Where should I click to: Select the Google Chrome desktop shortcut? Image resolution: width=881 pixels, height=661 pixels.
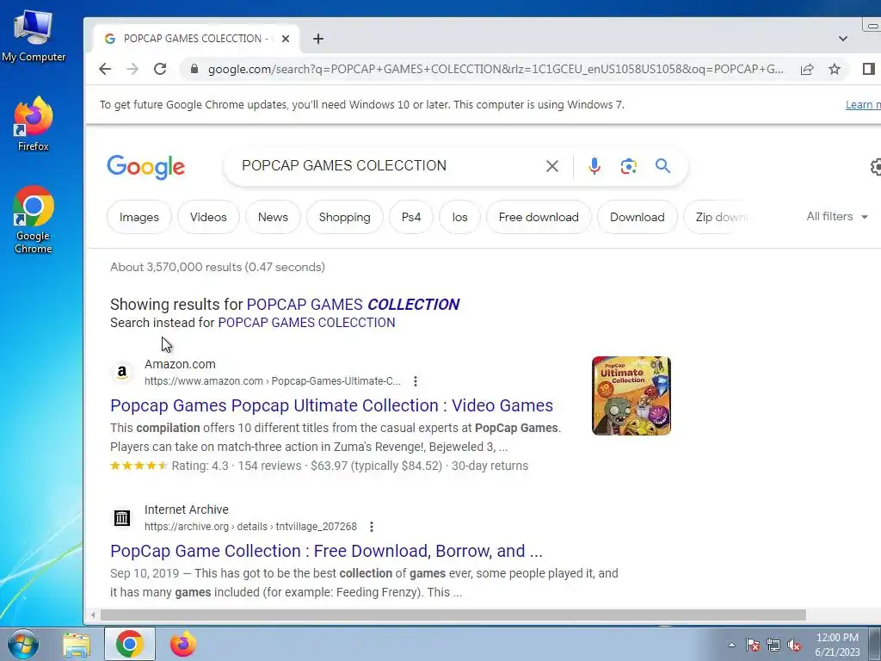(x=34, y=219)
